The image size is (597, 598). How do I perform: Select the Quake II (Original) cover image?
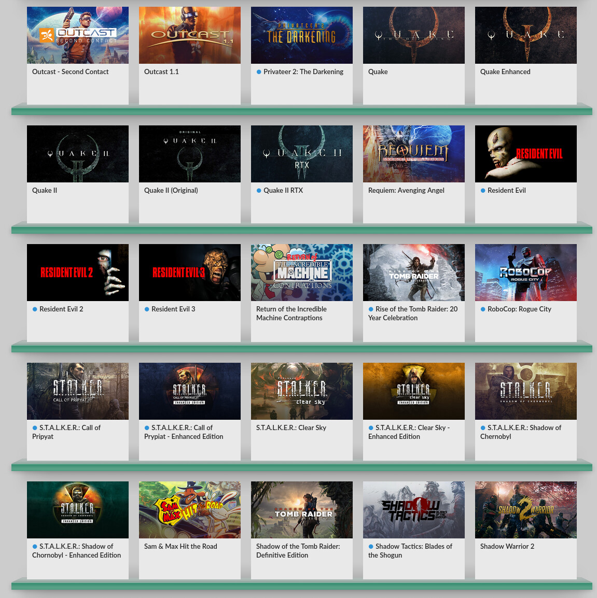click(x=190, y=154)
